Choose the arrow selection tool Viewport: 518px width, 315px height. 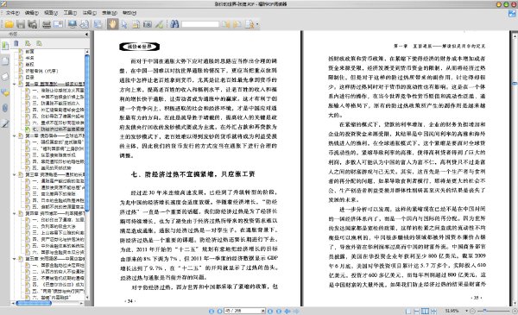[124, 24]
